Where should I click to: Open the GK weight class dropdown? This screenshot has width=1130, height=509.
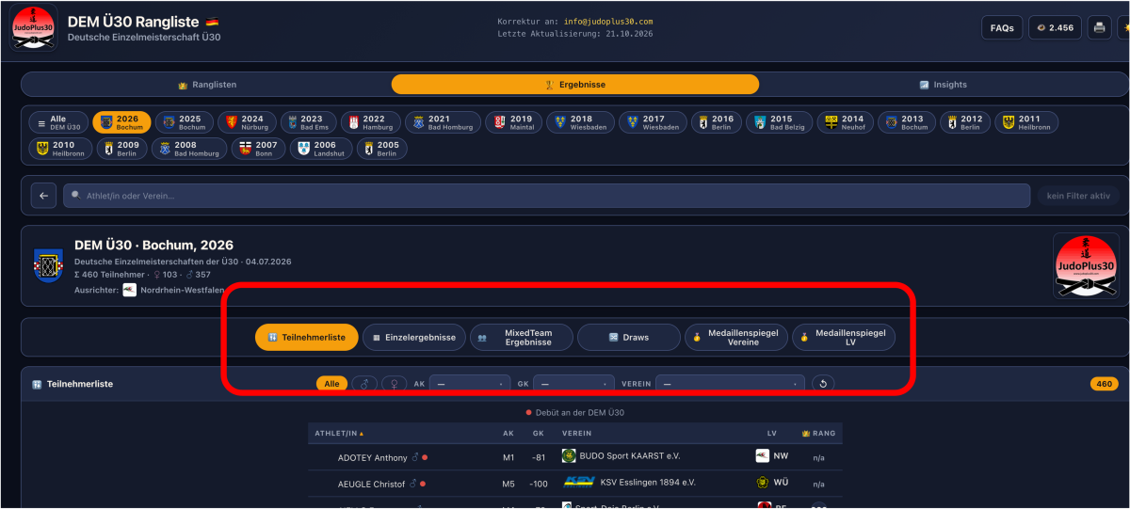573,384
